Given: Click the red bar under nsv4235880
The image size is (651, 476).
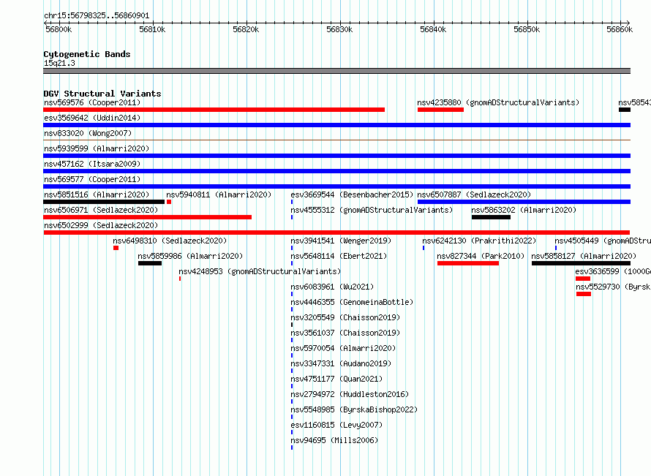Looking at the screenshot, I should coord(440,110).
